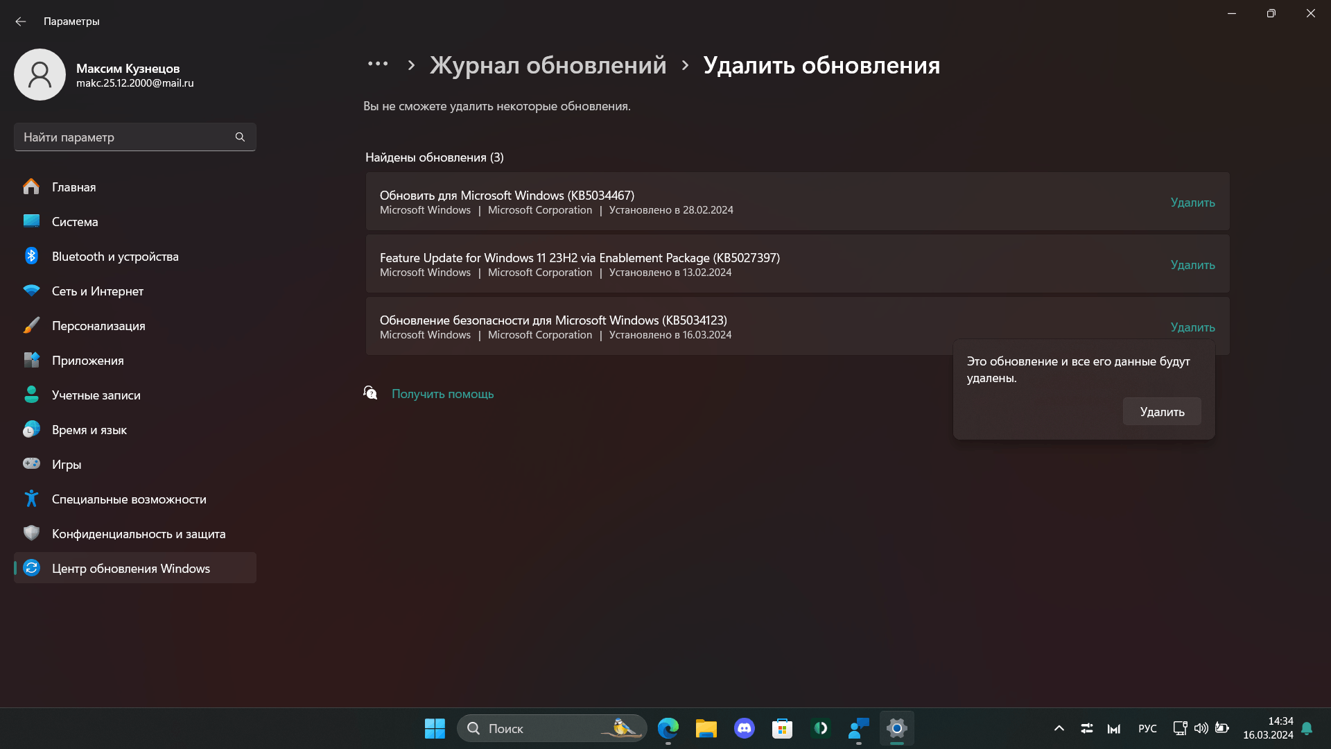Click the System monitor icon

pyautogui.click(x=31, y=221)
